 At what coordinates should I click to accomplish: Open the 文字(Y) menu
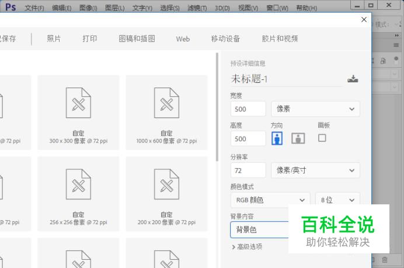[142, 8]
